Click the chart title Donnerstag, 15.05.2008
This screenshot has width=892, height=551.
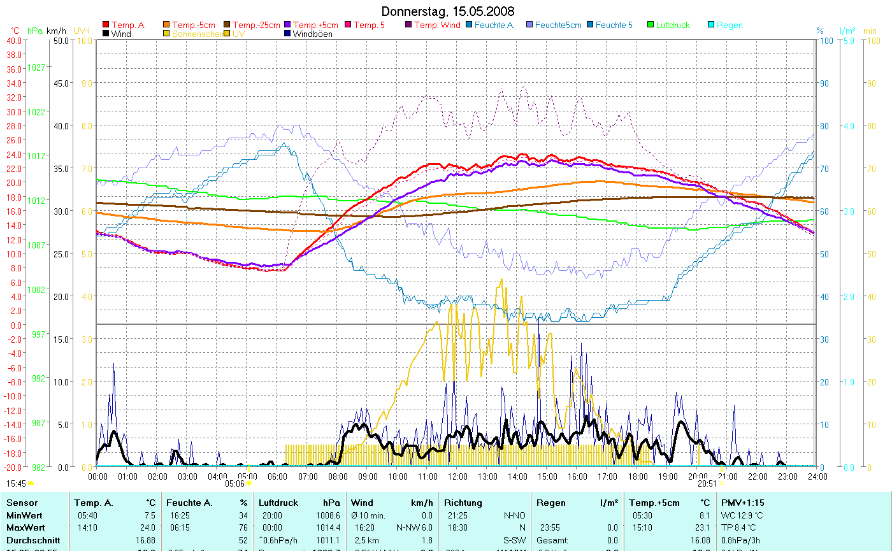448,11
